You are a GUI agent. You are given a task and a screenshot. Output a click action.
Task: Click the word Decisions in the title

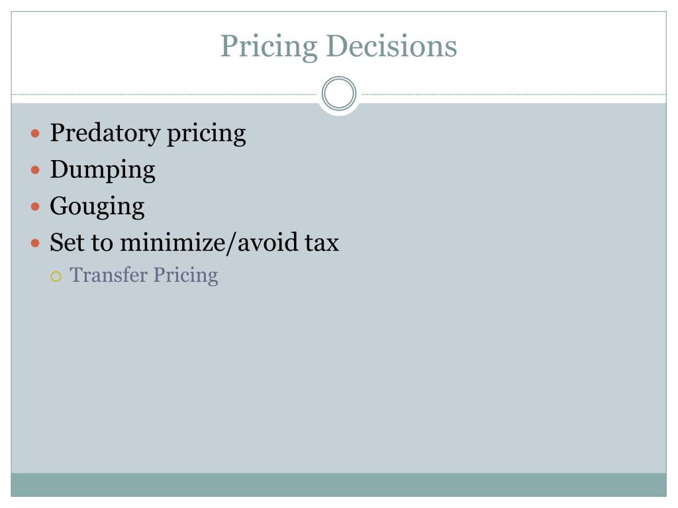pos(391,46)
